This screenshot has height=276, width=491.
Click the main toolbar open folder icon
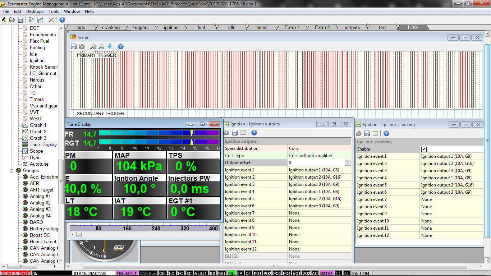click(x=12, y=20)
